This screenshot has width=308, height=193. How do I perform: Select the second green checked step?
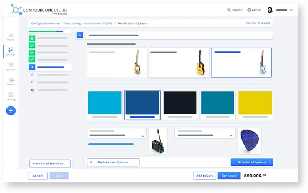tap(32, 45)
